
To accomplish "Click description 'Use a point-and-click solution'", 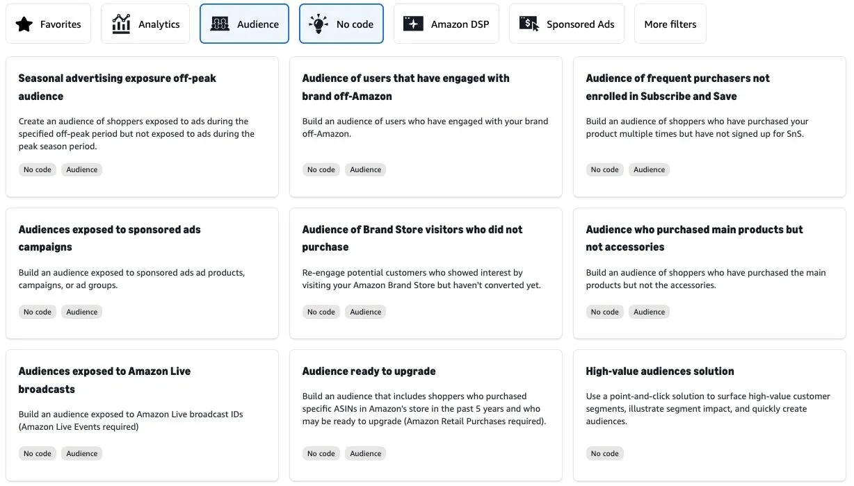I will click(x=708, y=409).
